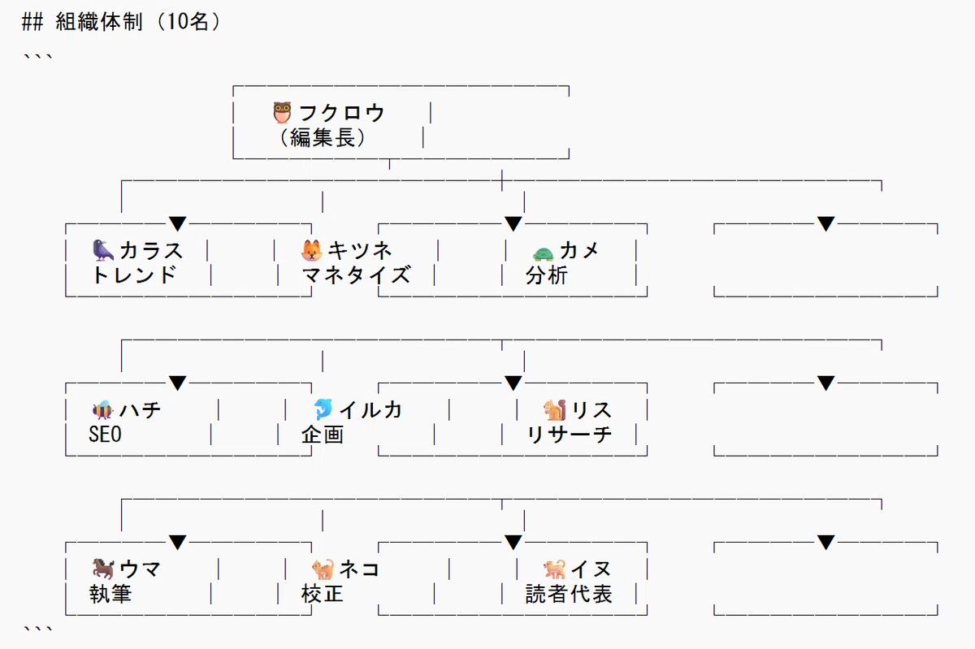Click the （編集長） label text
The height and width of the screenshot is (649, 975).
pyautogui.click(x=322, y=138)
